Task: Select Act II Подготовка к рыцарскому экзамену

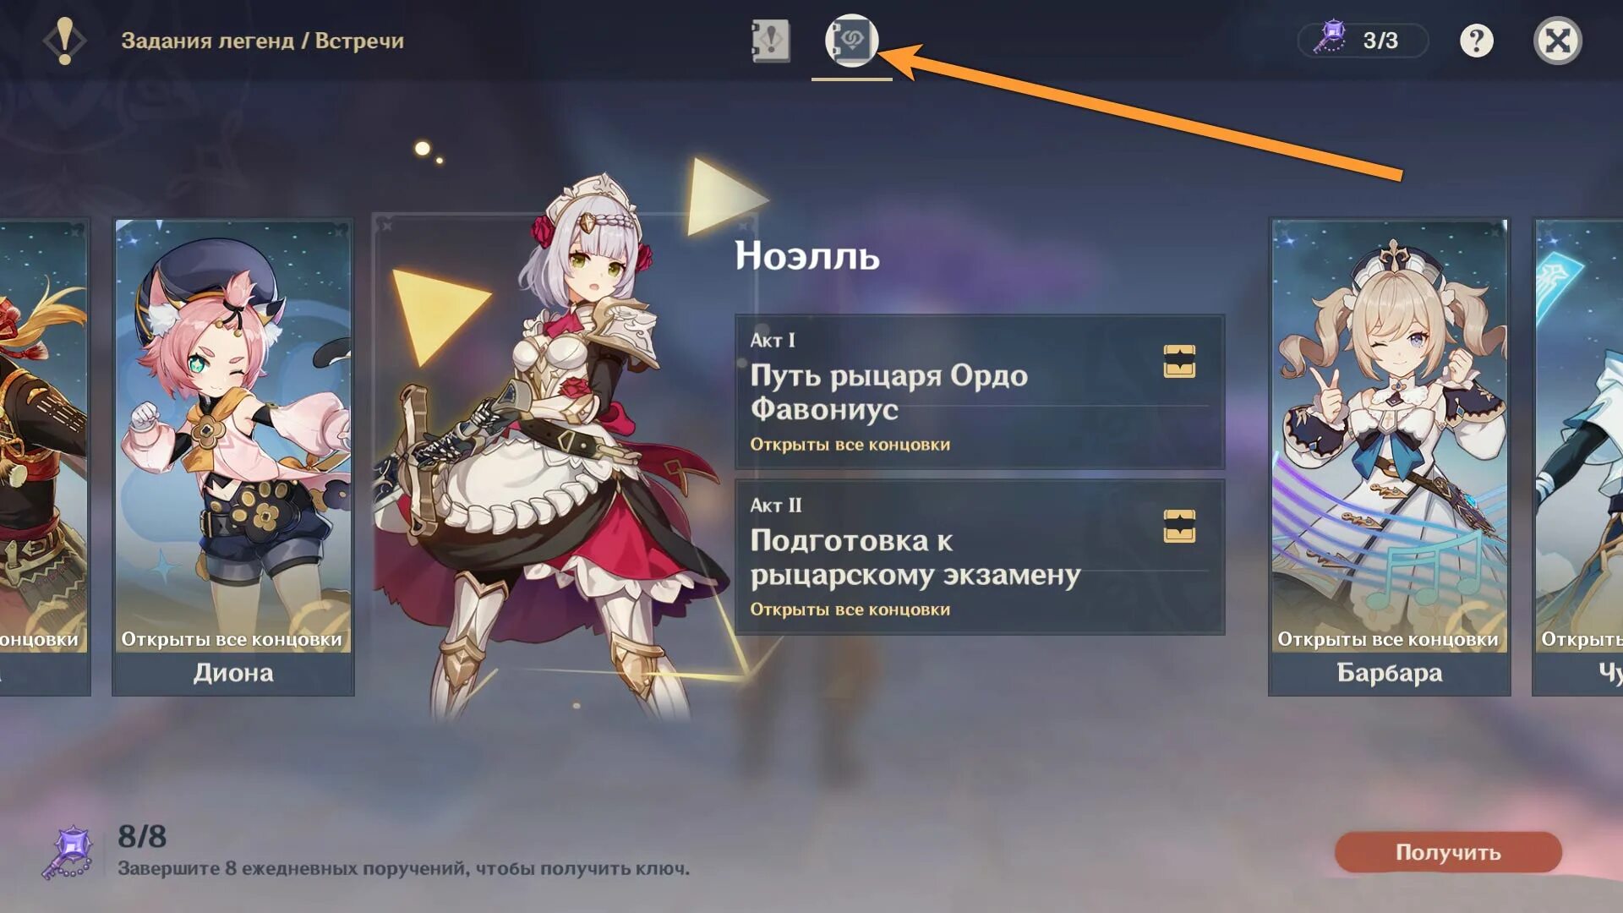Action: (980, 557)
